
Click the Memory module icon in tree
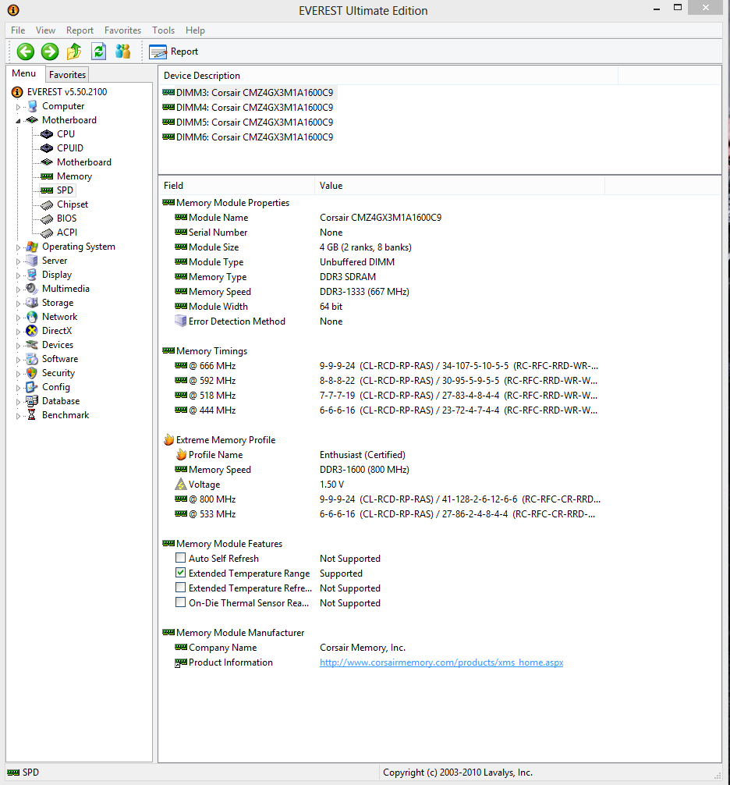(47, 176)
